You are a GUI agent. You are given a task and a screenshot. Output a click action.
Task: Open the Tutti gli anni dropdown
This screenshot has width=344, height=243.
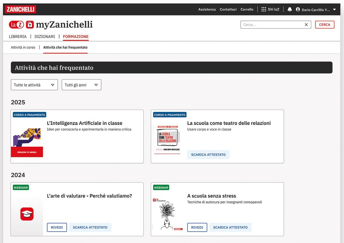click(x=82, y=85)
